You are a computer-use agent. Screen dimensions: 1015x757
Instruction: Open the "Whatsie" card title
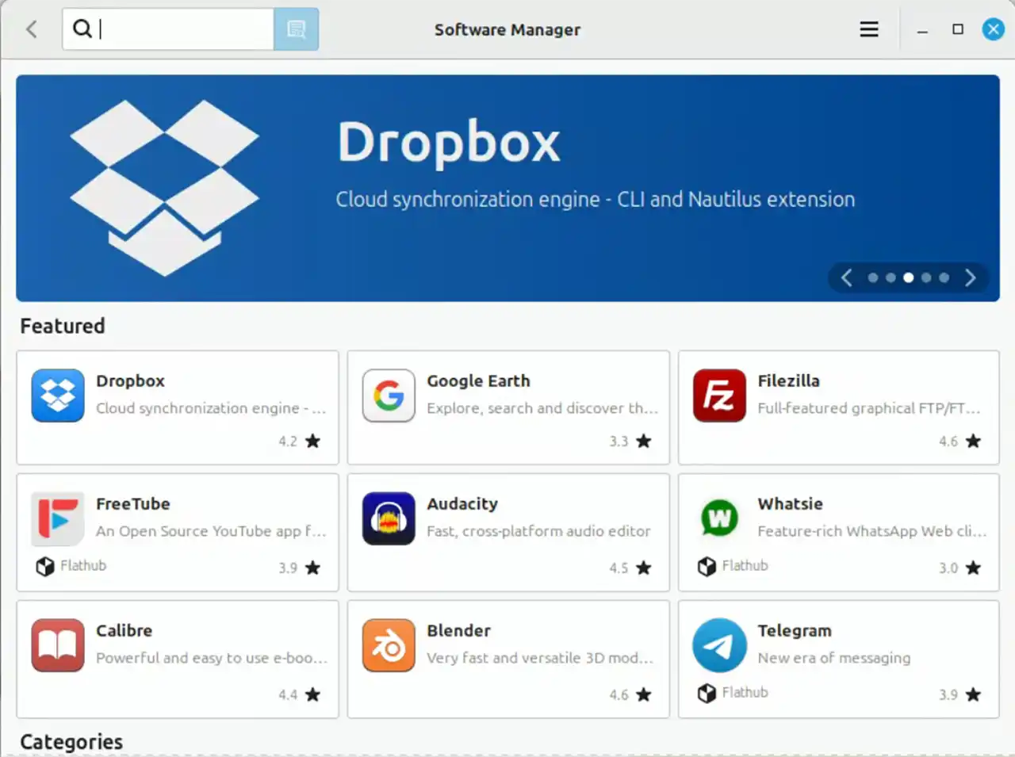(x=790, y=503)
